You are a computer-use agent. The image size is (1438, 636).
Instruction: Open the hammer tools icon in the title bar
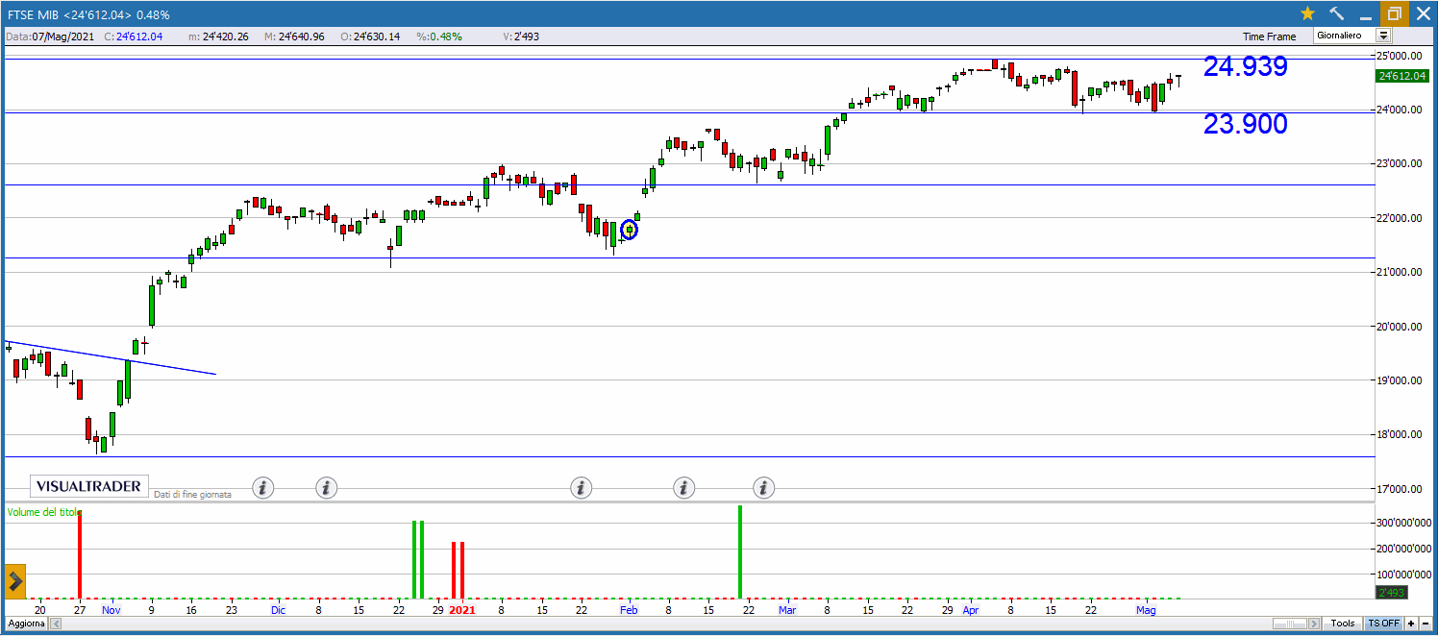coord(1336,13)
